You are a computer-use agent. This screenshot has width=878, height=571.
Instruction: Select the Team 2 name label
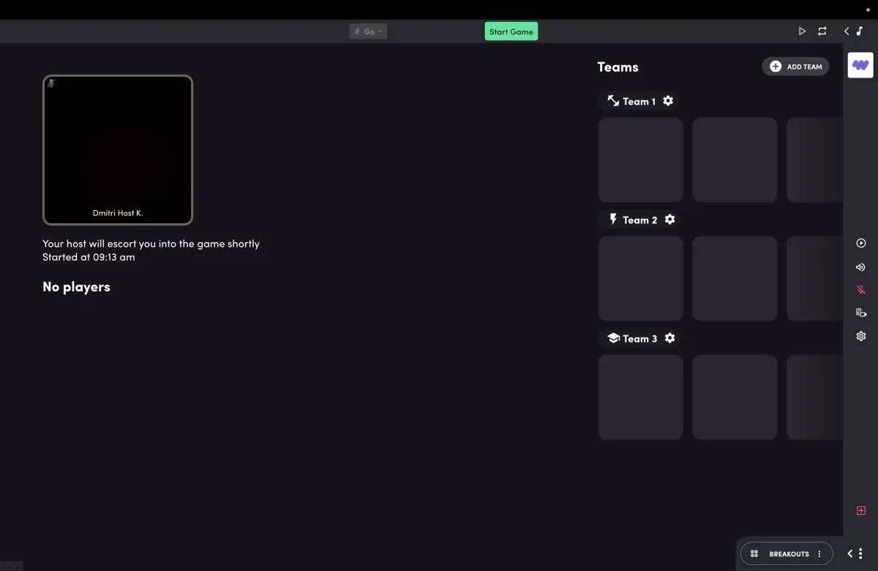pyautogui.click(x=639, y=220)
